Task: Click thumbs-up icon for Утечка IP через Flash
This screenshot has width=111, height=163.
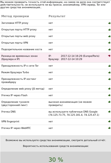Action: coord(109,95)
